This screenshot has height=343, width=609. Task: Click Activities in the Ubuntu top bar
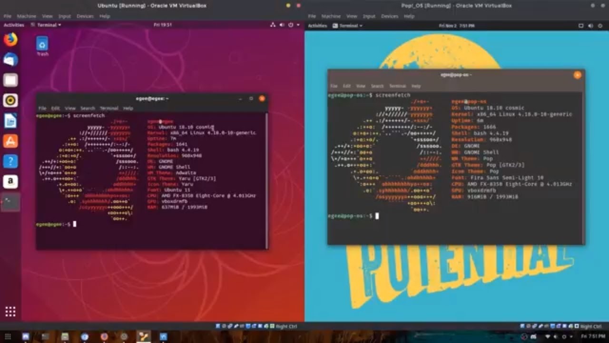(x=14, y=25)
